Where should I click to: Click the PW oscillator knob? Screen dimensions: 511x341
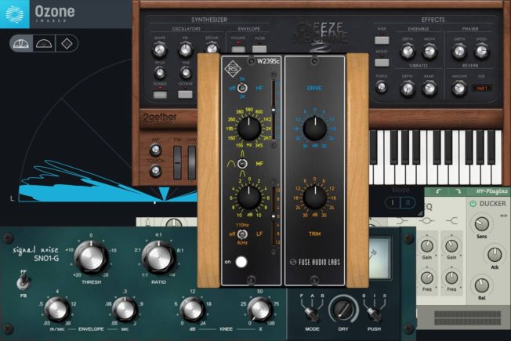[x=186, y=50]
